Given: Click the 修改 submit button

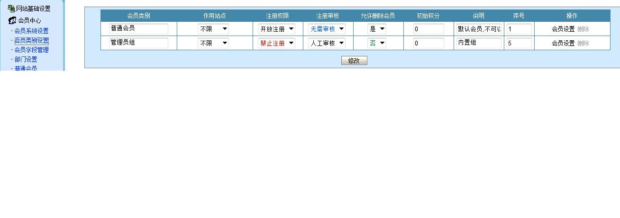Looking at the screenshot, I should pyautogui.click(x=354, y=61).
